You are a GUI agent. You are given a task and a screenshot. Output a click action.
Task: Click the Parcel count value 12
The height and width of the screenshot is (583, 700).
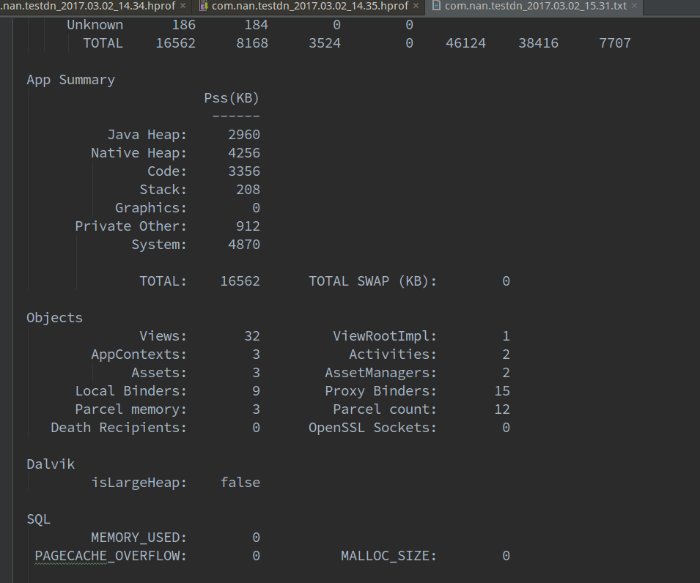pos(502,409)
